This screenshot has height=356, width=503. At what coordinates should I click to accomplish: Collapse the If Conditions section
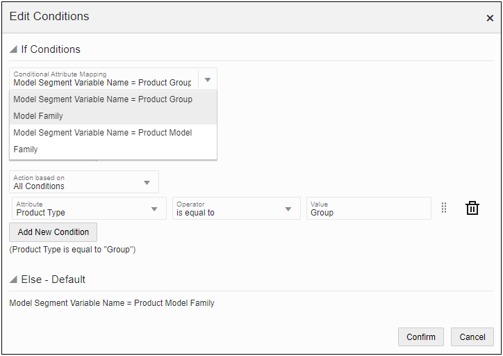14,49
